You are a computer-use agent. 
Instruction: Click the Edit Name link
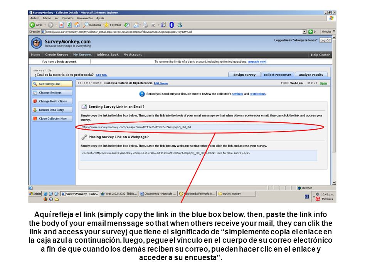click(x=161, y=83)
